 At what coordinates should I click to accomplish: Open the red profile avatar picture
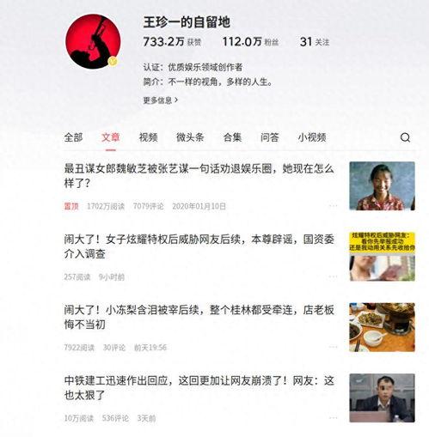[93, 41]
